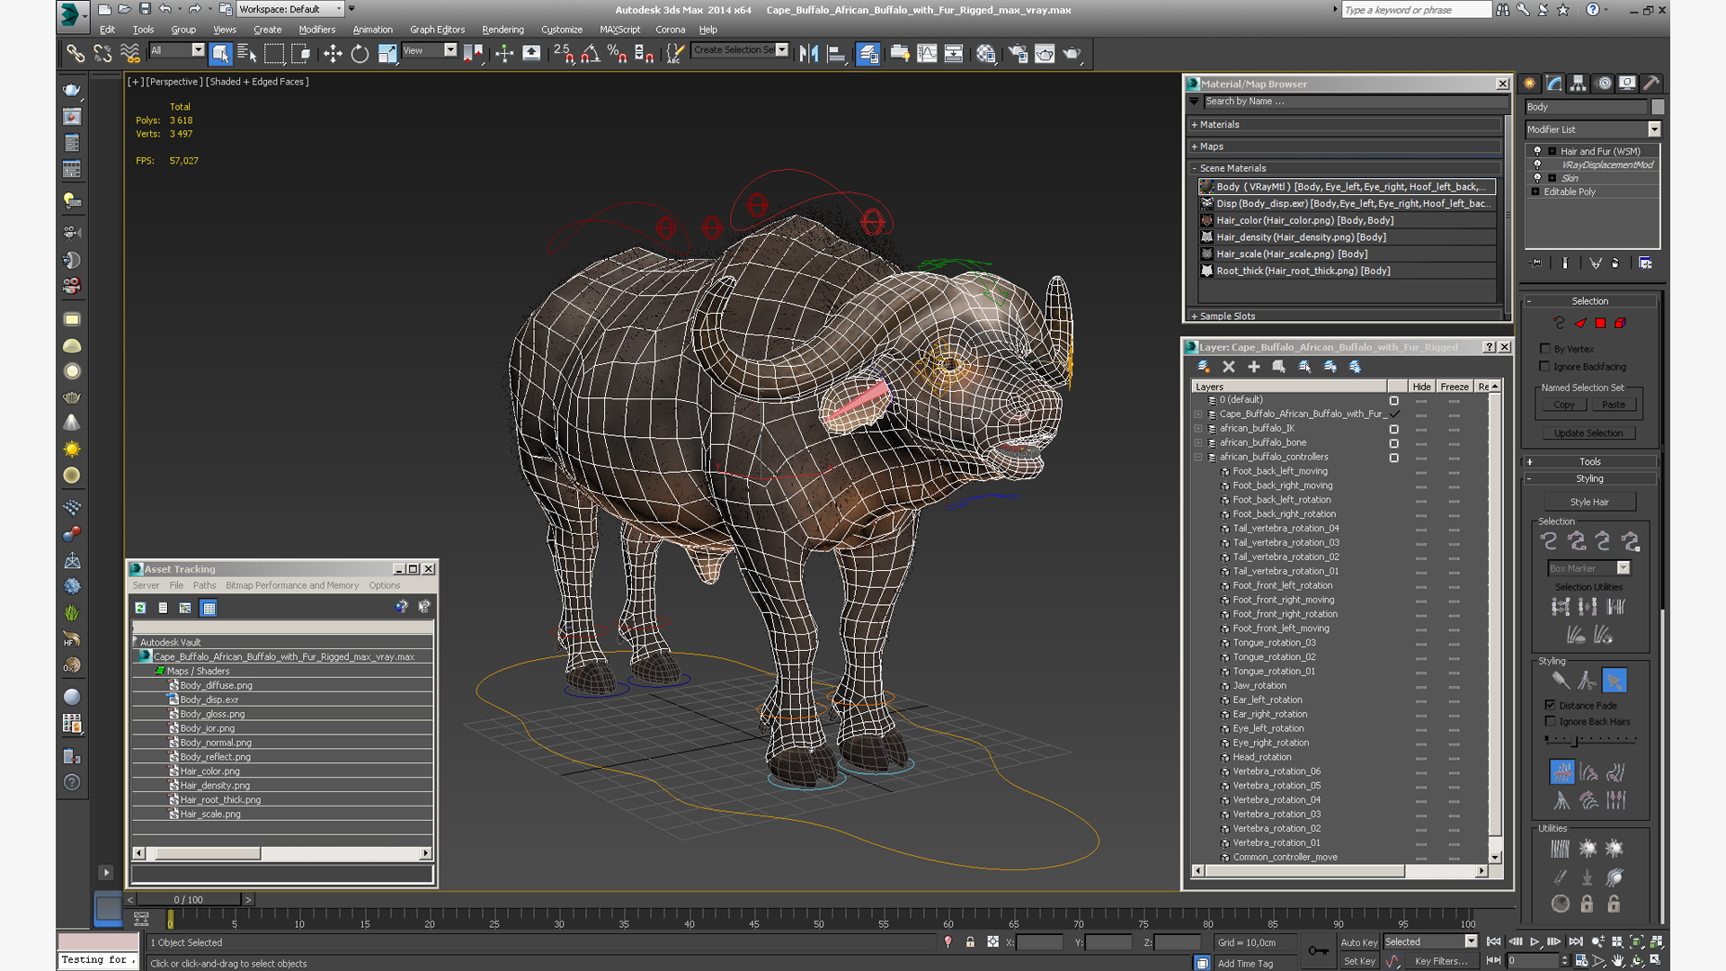Toggle african_buffalo_bone layer current box

point(1394,443)
